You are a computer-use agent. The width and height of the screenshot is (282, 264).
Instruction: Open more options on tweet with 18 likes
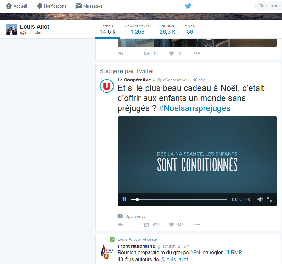point(197,53)
